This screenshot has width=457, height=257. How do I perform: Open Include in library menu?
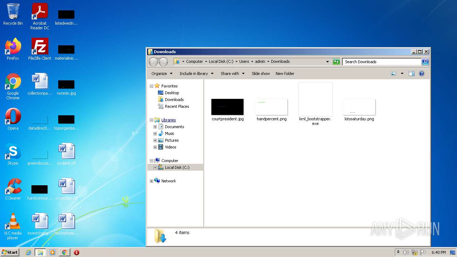(196, 74)
